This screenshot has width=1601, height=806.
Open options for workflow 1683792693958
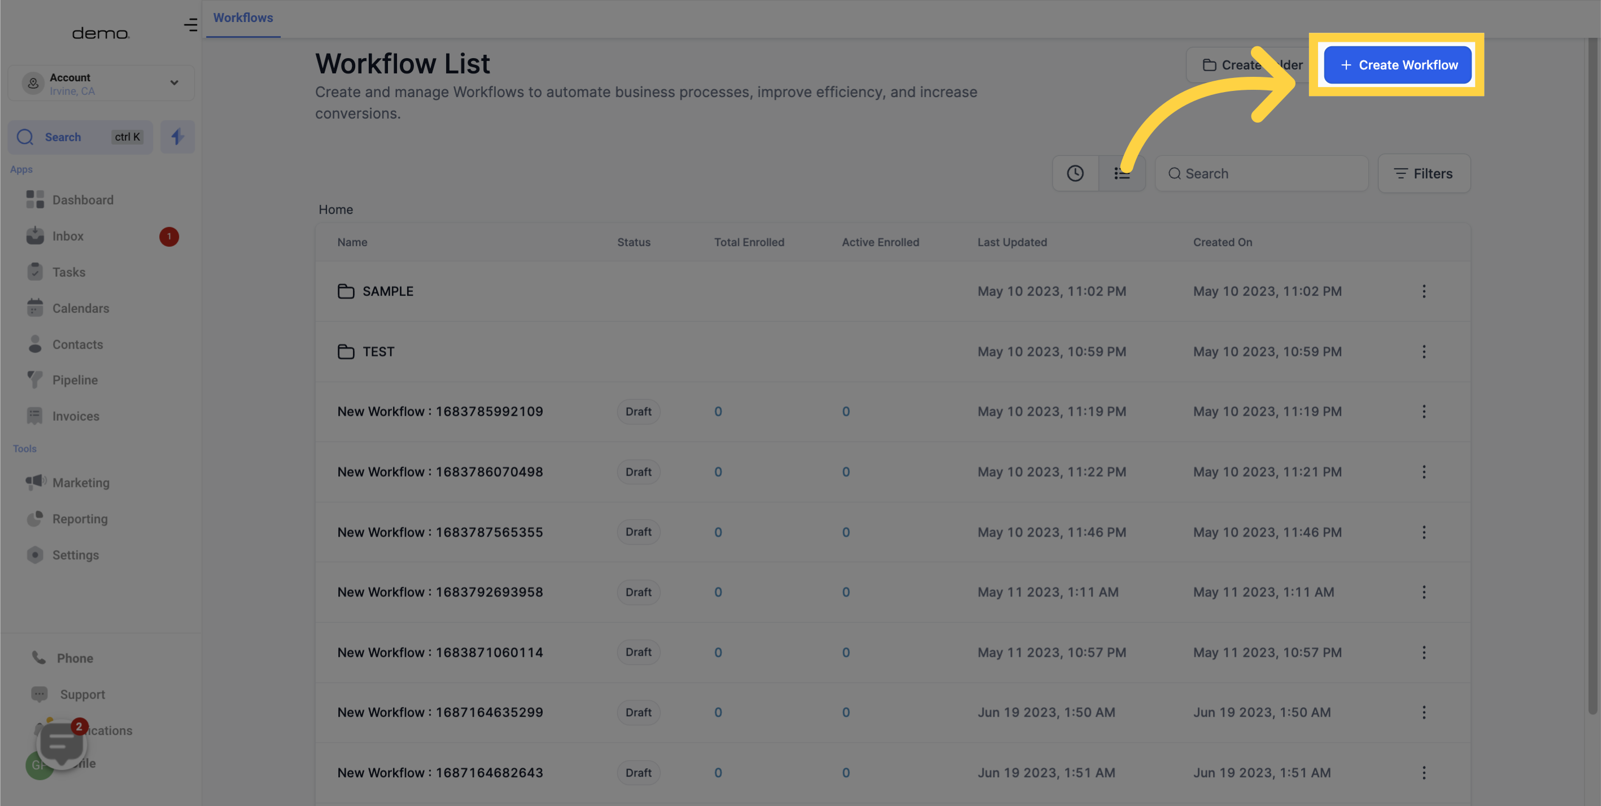(1424, 592)
